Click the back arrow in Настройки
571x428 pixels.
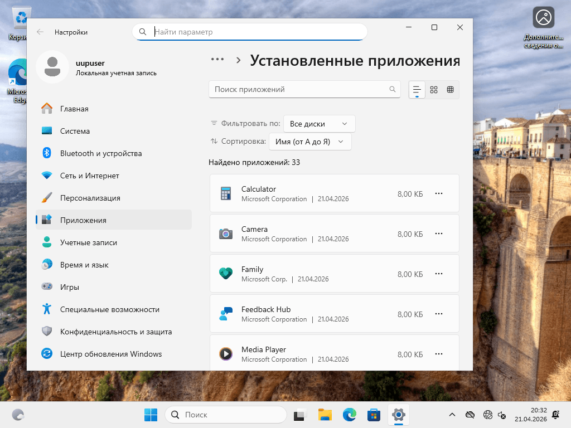40,32
